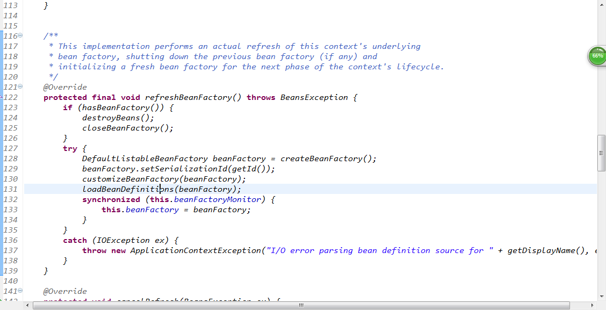Collapse the method fold at line 141

(20, 290)
